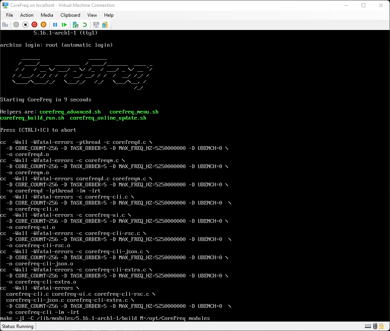Screen dimensions: 390x331
Task: Click the 'Status: Running' status text
Action: [x=17, y=326]
